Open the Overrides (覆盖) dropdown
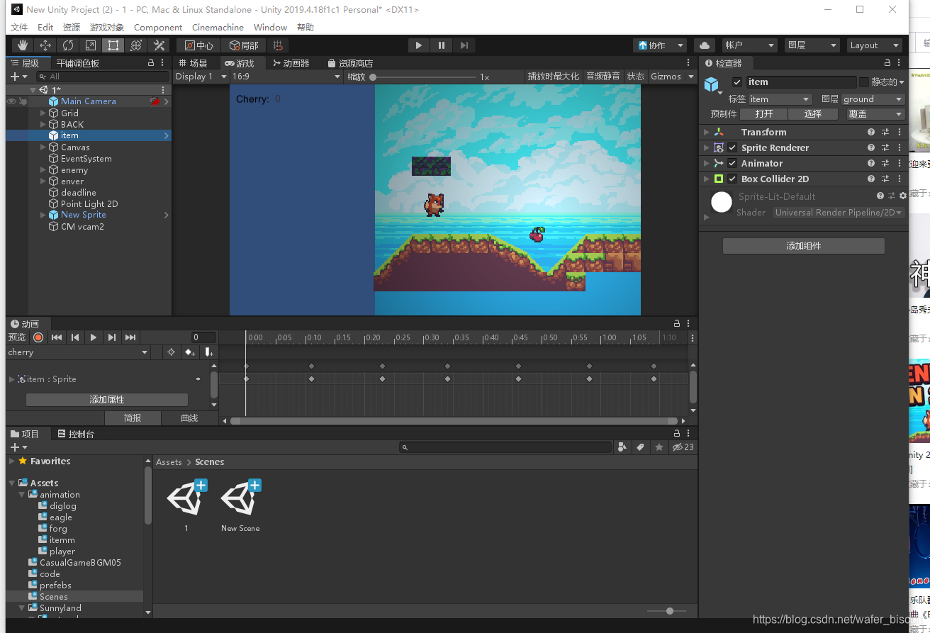Viewport: 930px width, 633px height. (x=875, y=114)
